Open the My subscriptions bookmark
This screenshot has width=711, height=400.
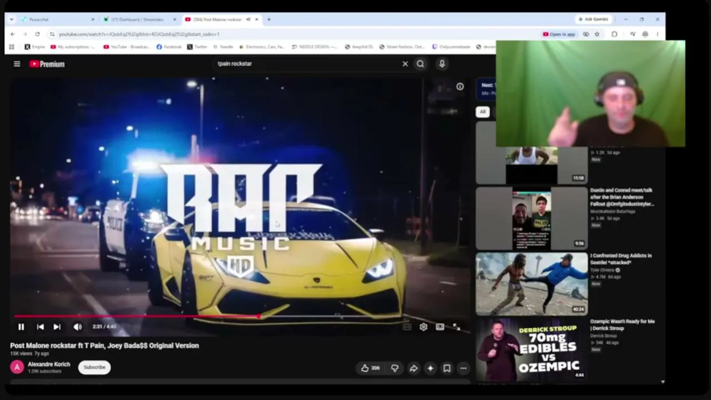pyautogui.click(x=73, y=47)
